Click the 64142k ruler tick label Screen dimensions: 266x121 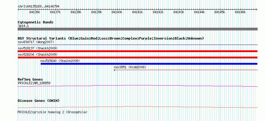pos(158,12)
